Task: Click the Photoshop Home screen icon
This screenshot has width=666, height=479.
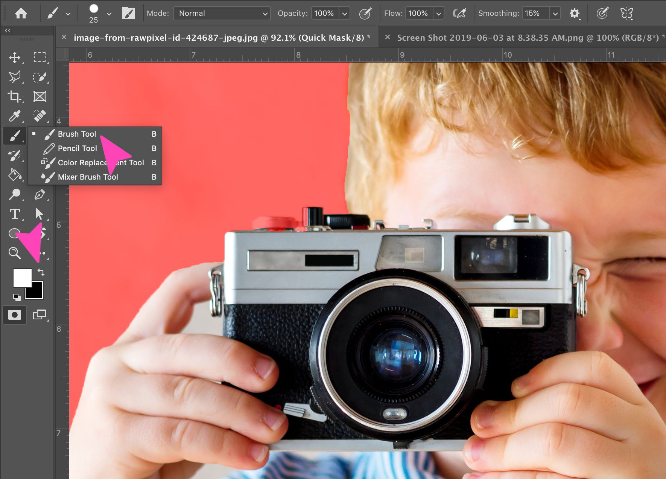Action: click(21, 13)
